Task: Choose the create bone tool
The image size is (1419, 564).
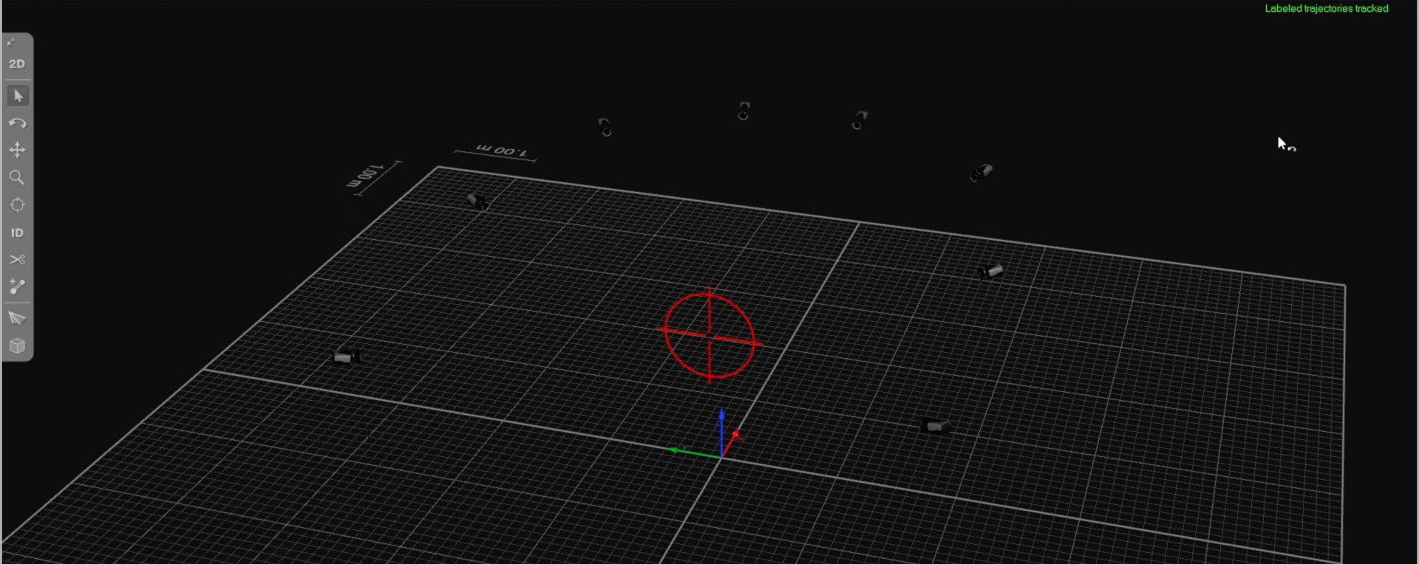Action: (x=17, y=287)
